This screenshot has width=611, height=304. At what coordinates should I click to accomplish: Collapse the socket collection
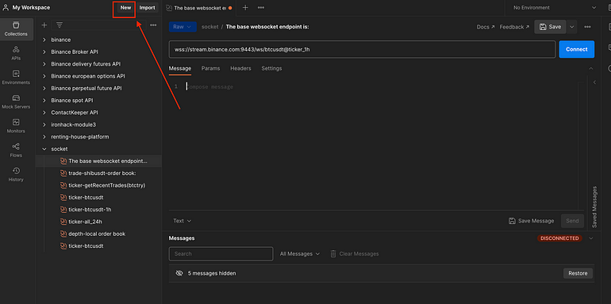(44, 149)
